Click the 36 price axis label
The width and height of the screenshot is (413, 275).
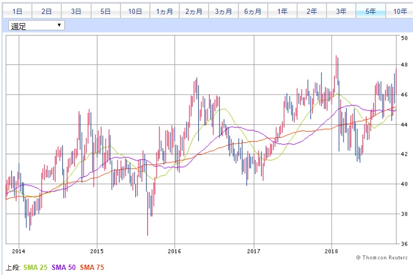coord(404,244)
